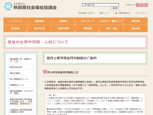
Task: Open 福祉会館 menu item
Action: click(x=136, y=29)
